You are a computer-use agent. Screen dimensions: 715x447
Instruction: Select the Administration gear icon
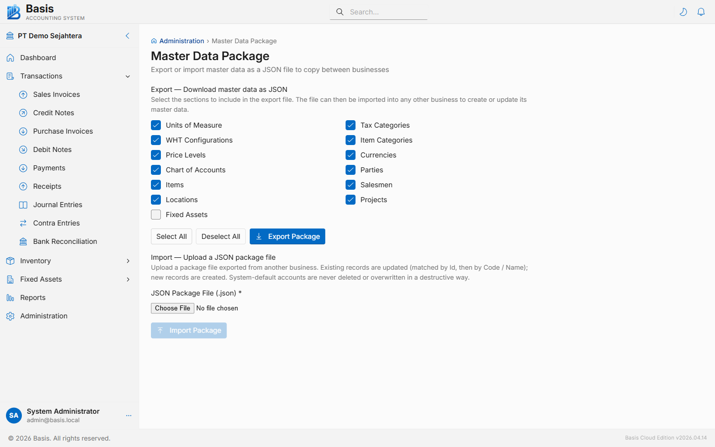pyautogui.click(x=10, y=316)
